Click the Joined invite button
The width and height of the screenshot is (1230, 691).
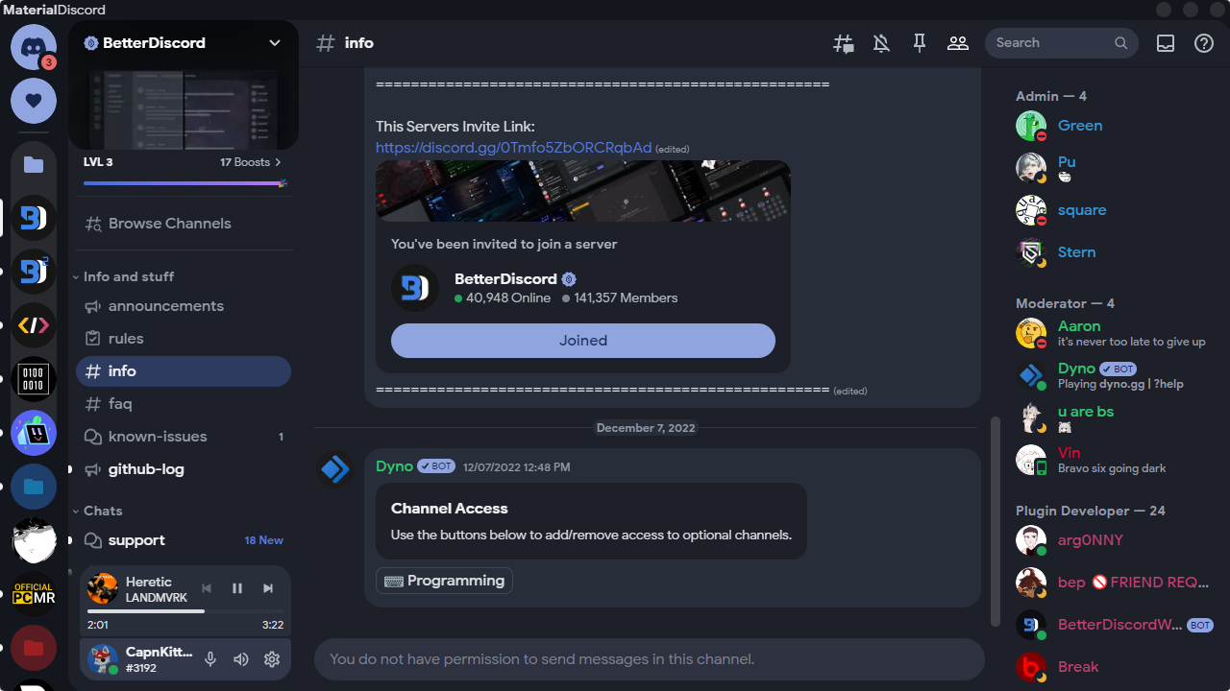pos(582,341)
